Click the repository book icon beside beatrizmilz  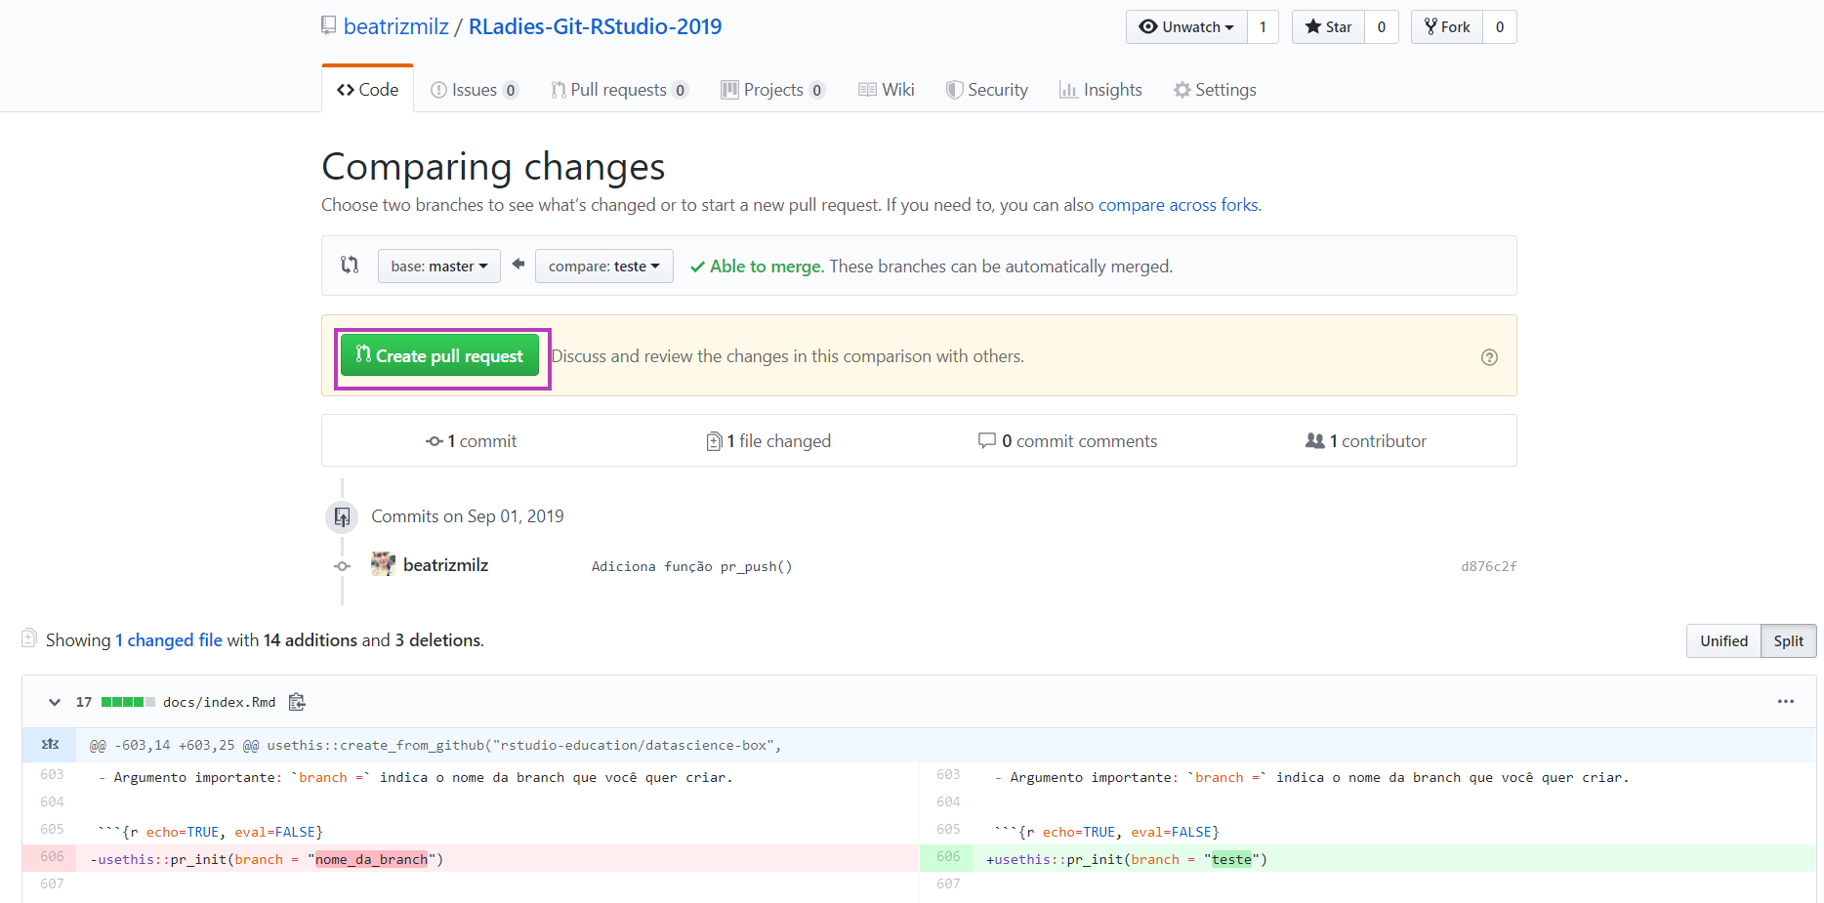pyautogui.click(x=329, y=26)
